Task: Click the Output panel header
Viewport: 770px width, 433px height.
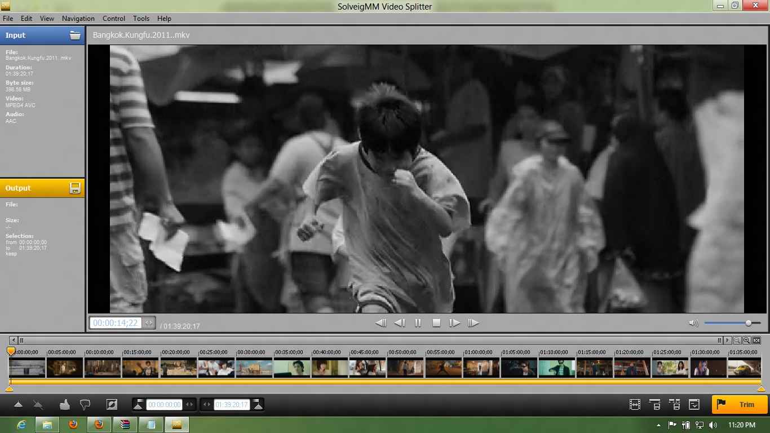Action: [x=42, y=188]
